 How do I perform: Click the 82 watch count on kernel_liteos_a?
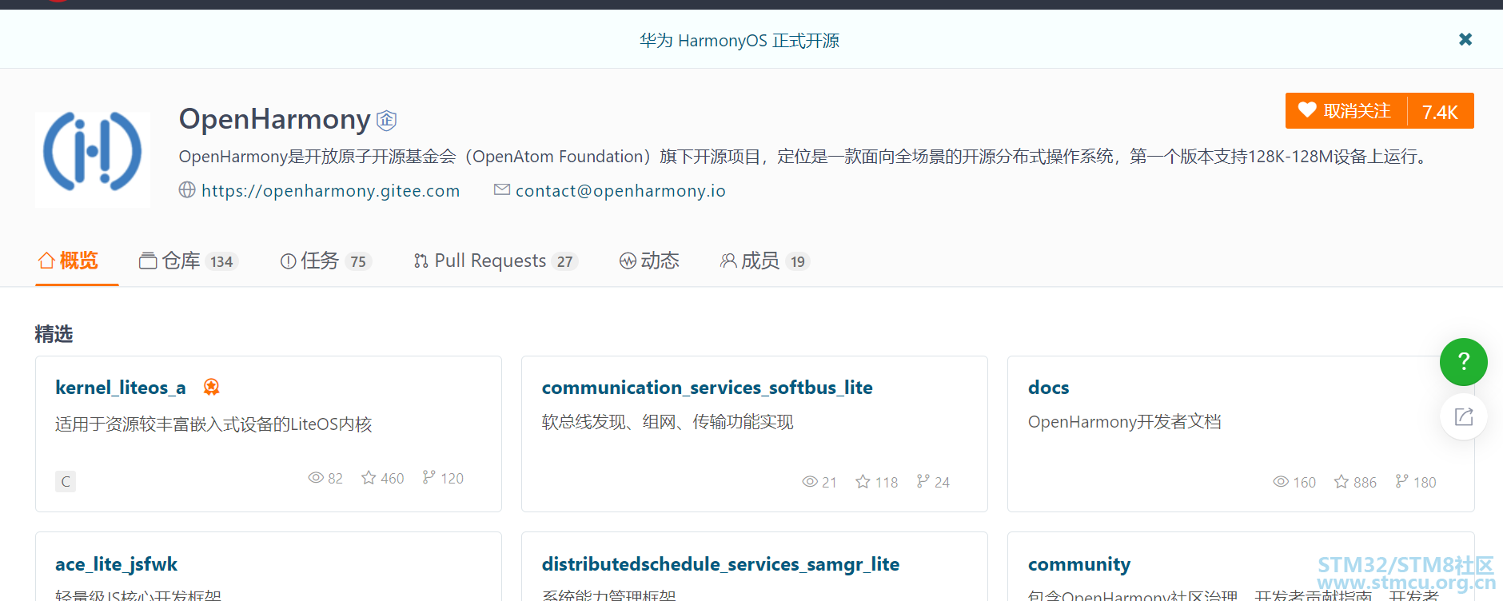[335, 479]
